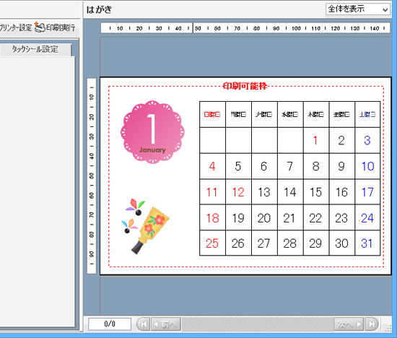Viewport: 397px width, 338px height.
Task: Go to next page with 次へ button
Action: [x=349, y=324]
